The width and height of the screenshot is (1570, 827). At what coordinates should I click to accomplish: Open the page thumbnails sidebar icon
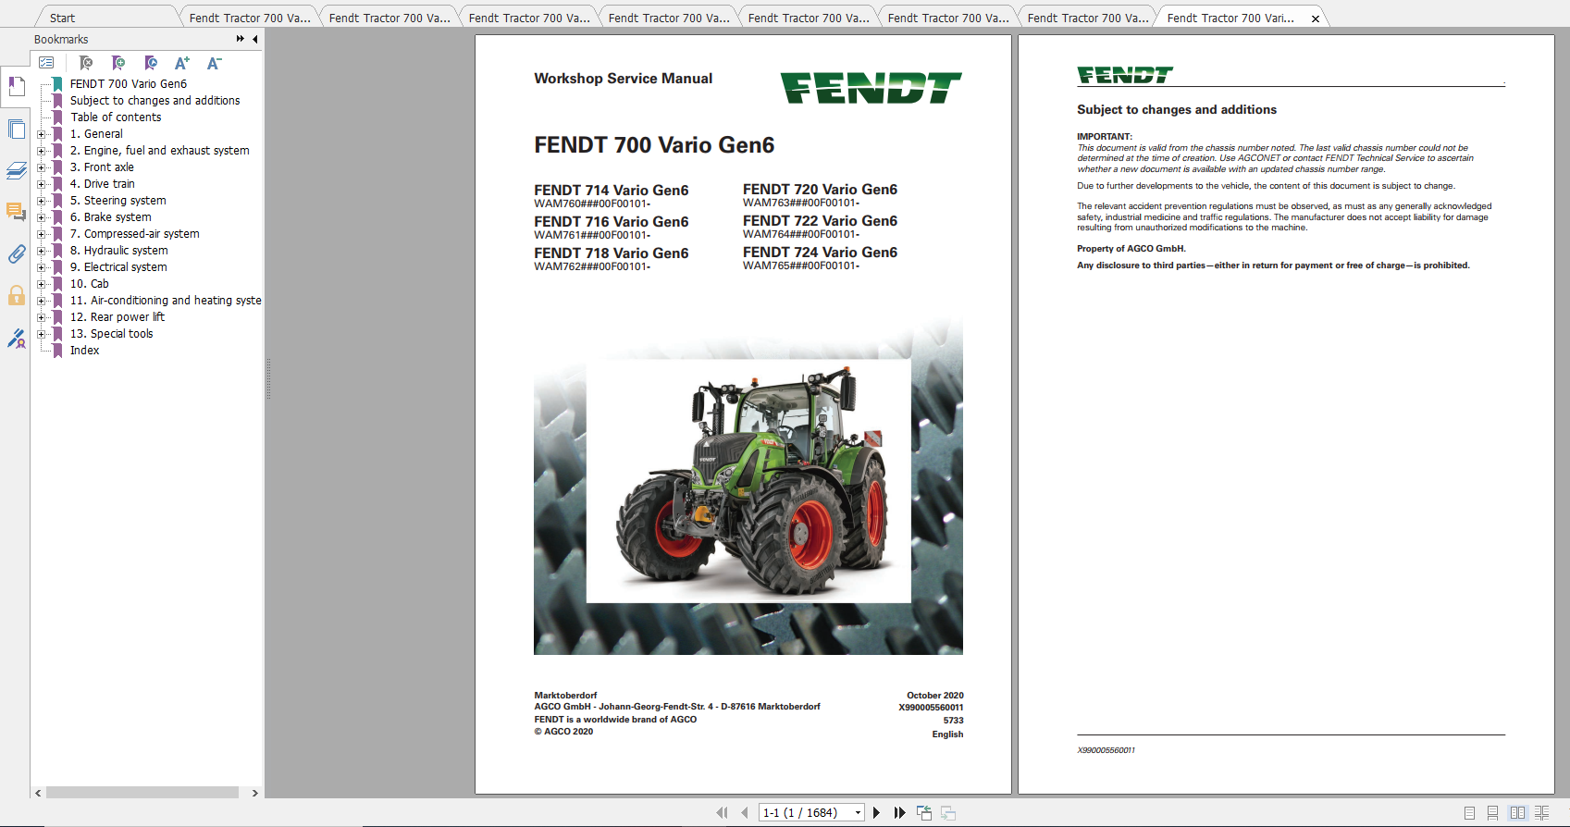point(16,129)
